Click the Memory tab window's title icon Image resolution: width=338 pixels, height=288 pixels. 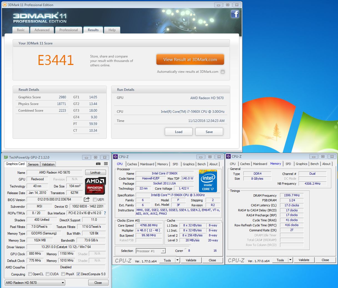click(x=229, y=156)
